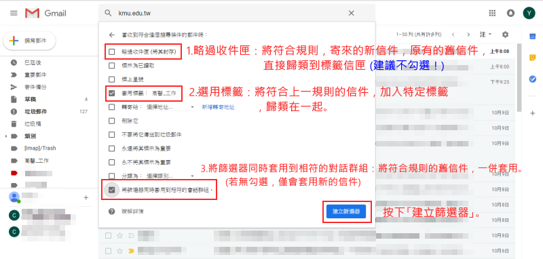Mark importance on the 10月6日 message

pyautogui.click(x=131, y=251)
